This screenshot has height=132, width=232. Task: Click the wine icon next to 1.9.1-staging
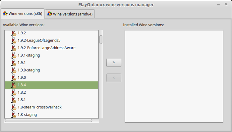pyautogui.click(x=14, y=55)
